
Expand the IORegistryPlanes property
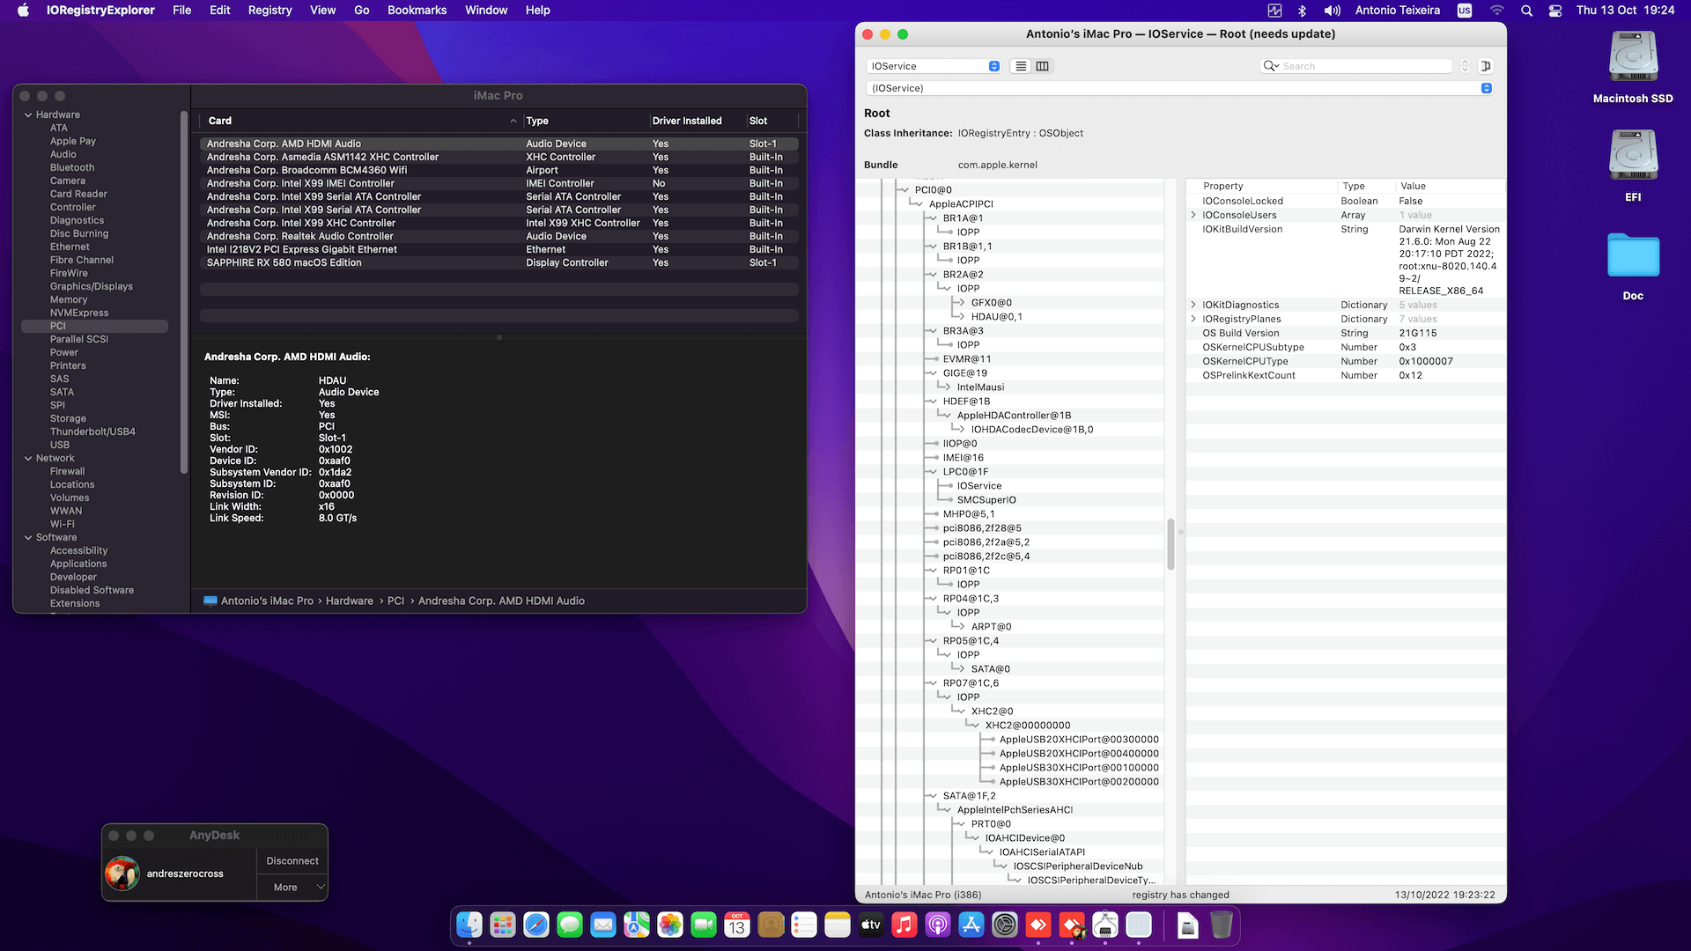[1193, 319]
